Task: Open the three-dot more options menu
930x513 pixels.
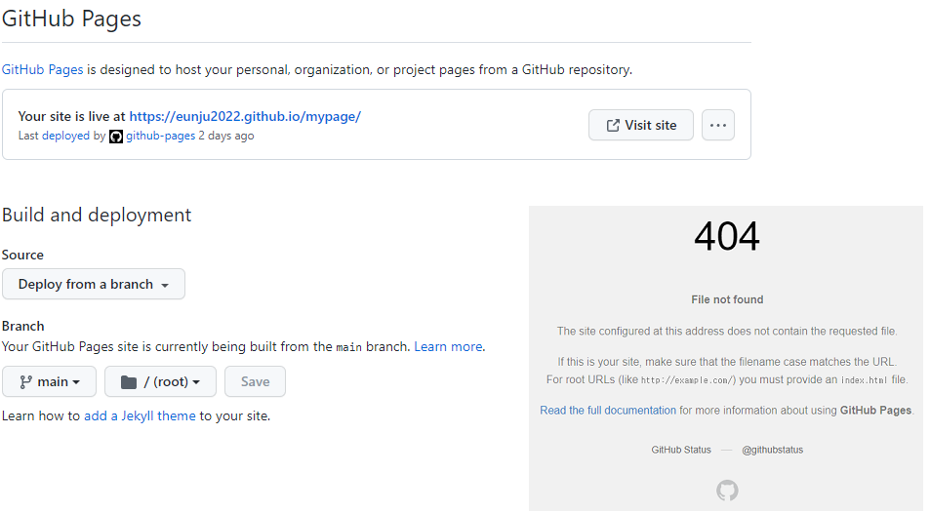Action: (x=717, y=125)
